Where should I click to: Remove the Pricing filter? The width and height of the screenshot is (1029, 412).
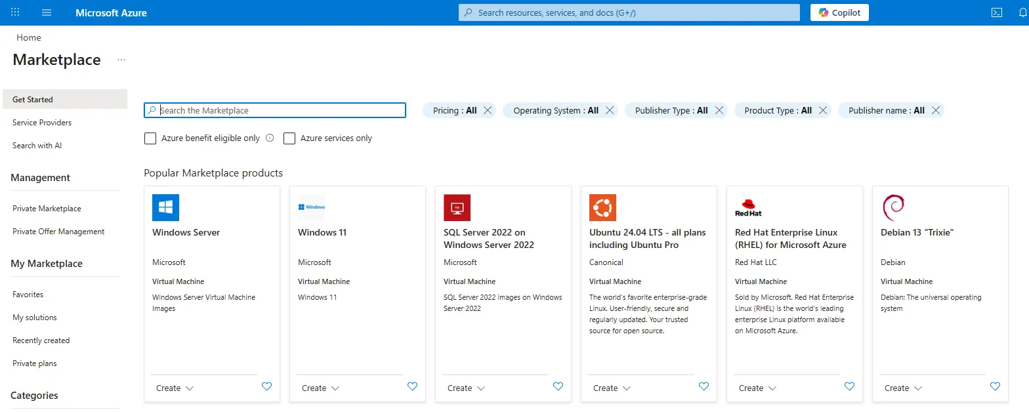point(488,110)
